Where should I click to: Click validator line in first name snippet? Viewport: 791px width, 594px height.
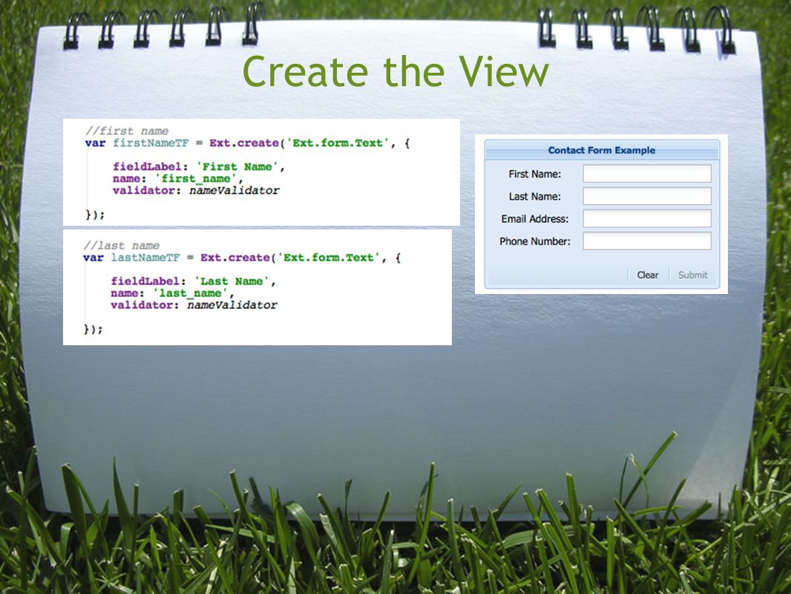[196, 191]
